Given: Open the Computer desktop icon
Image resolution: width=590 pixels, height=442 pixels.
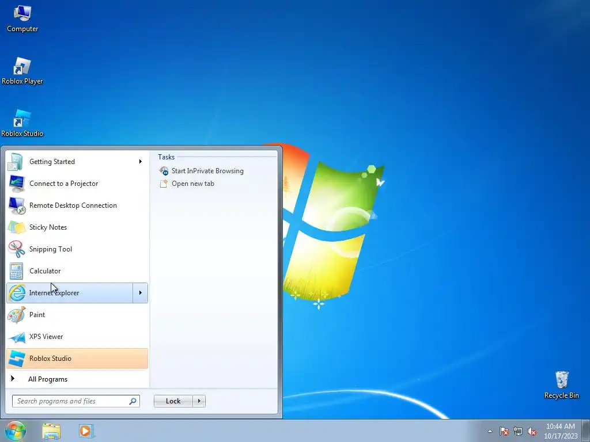Looking at the screenshot, I should (22, 19).
